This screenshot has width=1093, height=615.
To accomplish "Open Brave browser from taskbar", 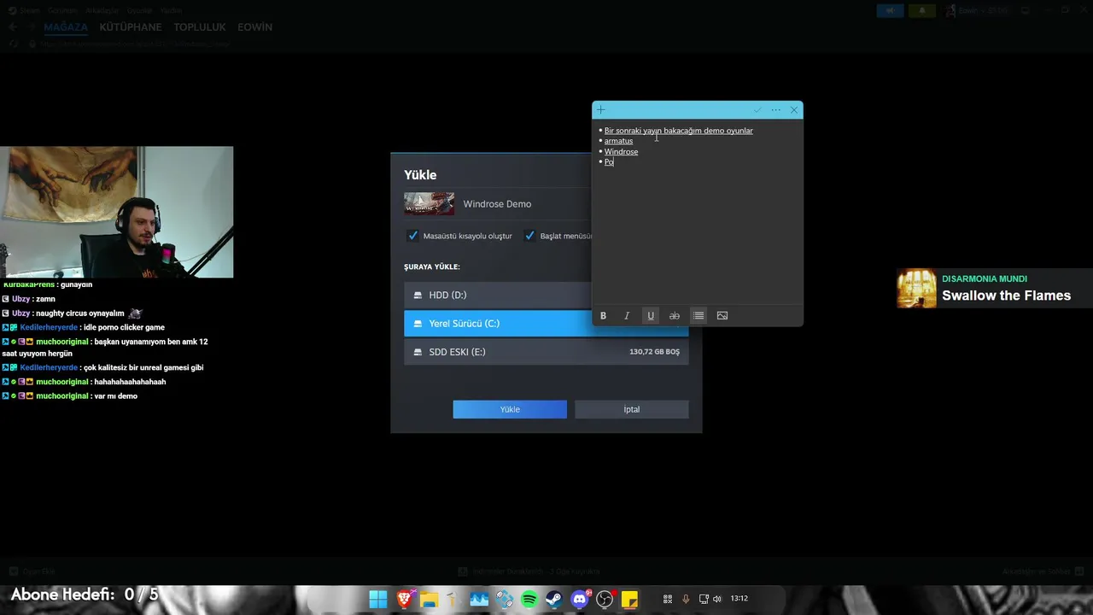I will (404, 599).
